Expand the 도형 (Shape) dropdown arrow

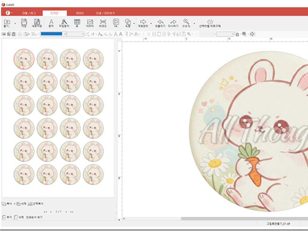tap(134, 23)
